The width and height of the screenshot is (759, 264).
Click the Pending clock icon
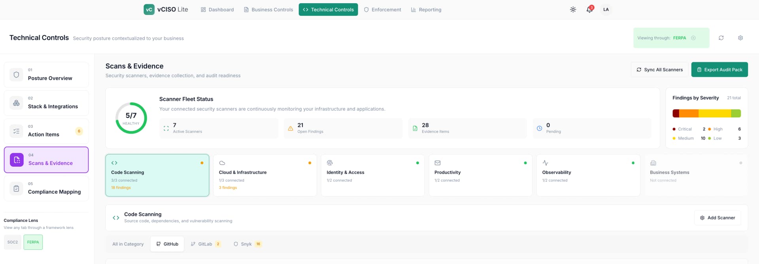click(539, 128)
